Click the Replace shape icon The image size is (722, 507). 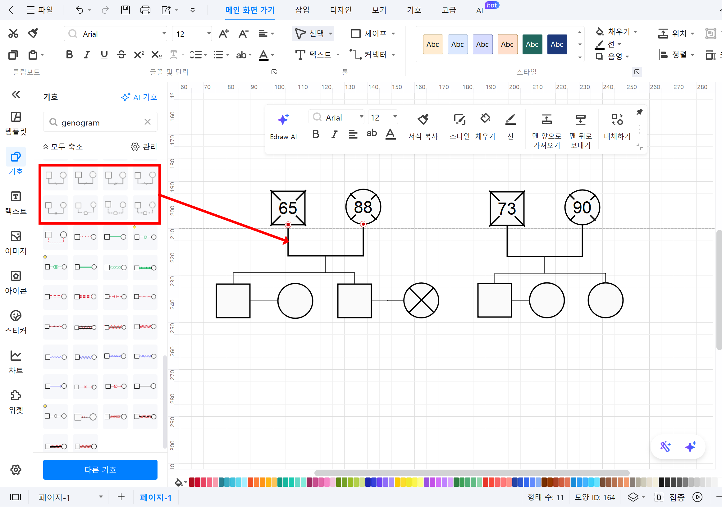click(617, 120)
